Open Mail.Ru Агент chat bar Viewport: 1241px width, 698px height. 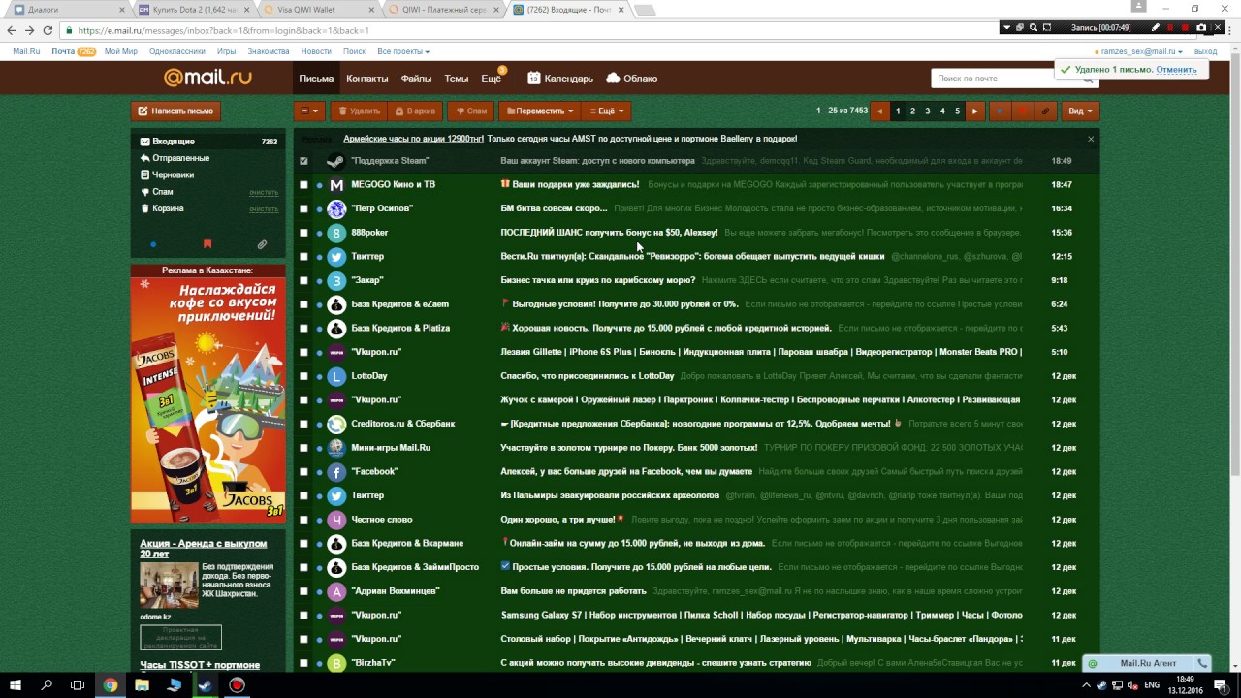(x=1148, y=663)
